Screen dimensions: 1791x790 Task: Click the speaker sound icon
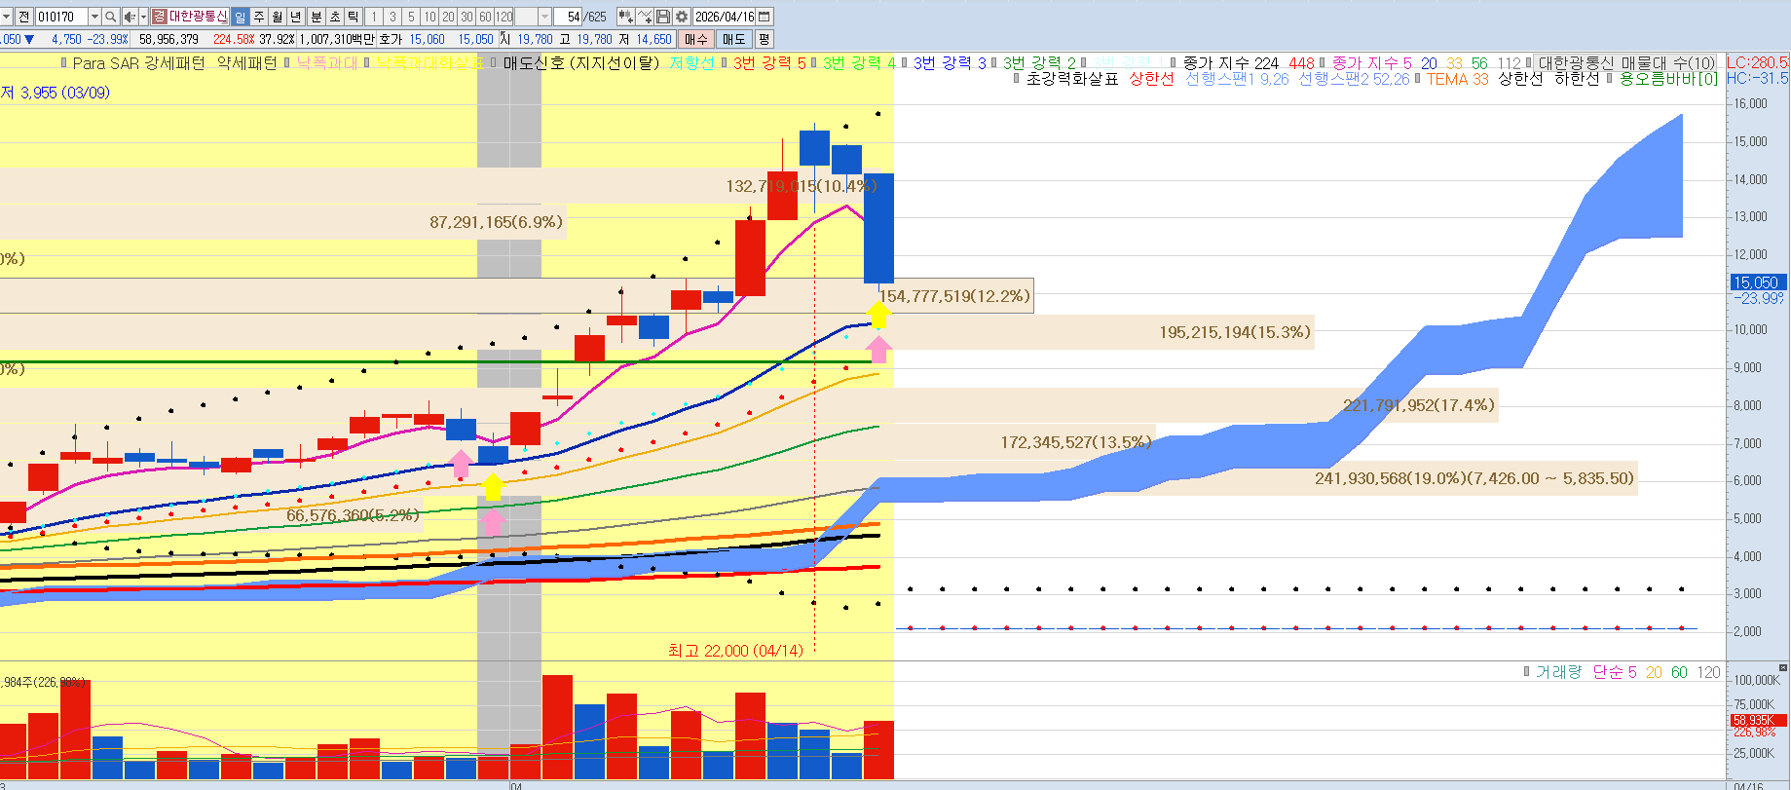tap(130, 17)
